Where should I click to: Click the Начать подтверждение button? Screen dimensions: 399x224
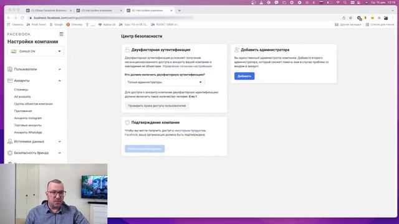(145, 149)
